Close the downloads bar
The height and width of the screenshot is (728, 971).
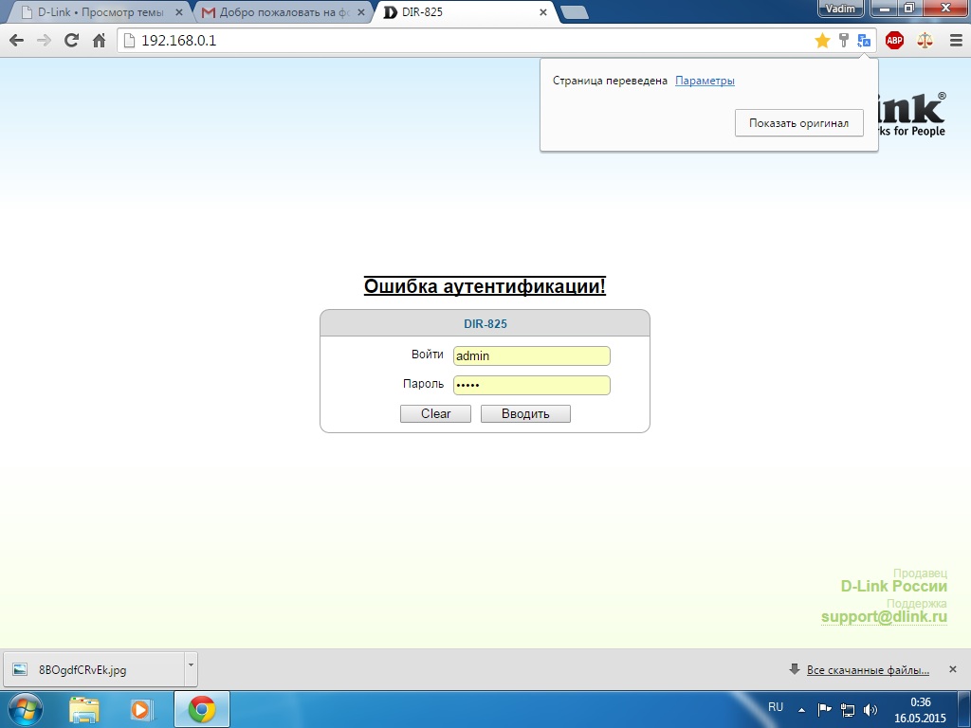(x=953, y=669)
